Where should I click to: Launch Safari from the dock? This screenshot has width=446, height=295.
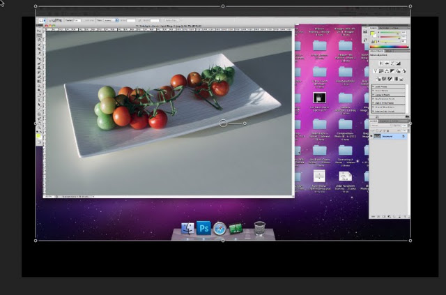(220, 228)
